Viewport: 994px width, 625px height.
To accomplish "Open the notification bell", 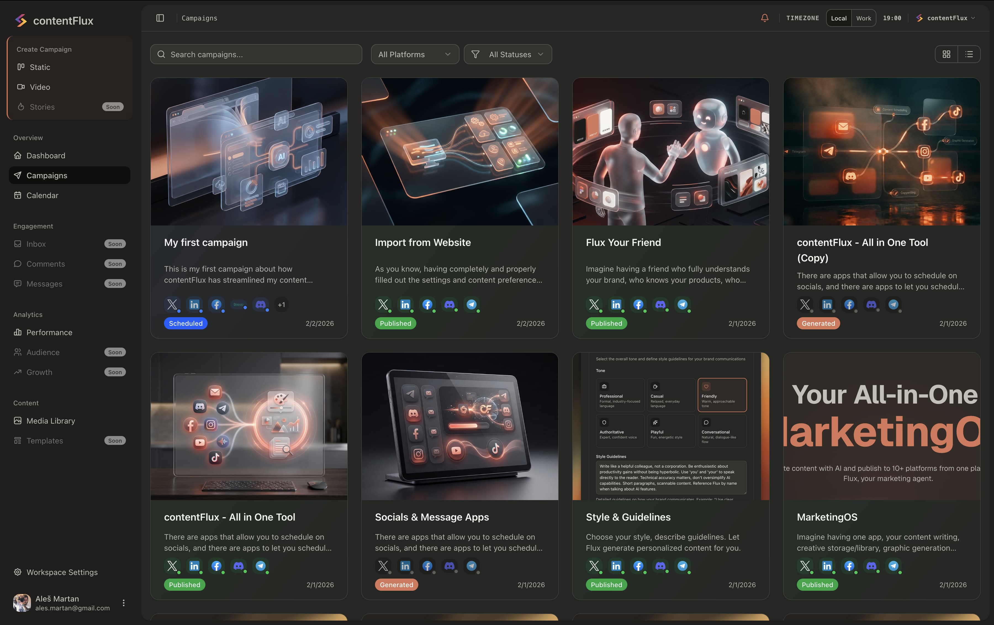I will coord(765,18).
